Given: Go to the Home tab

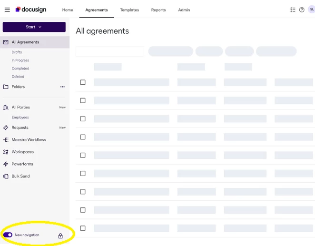Looking at the screenshot, I should point(68,10).
